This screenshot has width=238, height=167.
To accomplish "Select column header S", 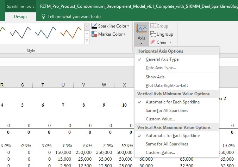I will tap(23, 85).
